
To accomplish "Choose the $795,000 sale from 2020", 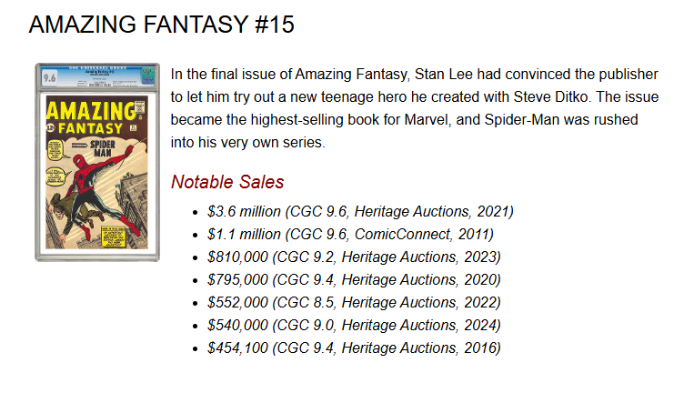I will pos(354,279).
